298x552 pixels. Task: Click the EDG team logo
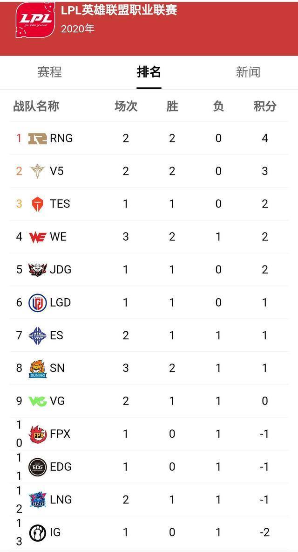(x=37, y=467)
